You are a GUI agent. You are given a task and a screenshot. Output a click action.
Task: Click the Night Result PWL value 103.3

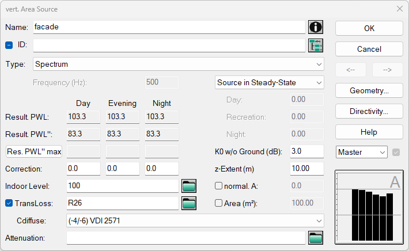pyautogui.click(x=162, y=117)
